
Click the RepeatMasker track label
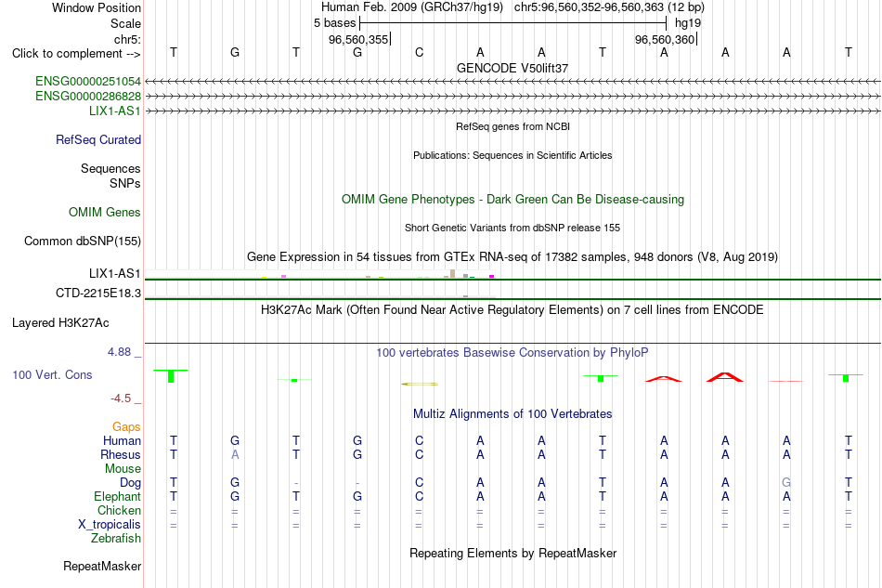(x=102, y=566)
